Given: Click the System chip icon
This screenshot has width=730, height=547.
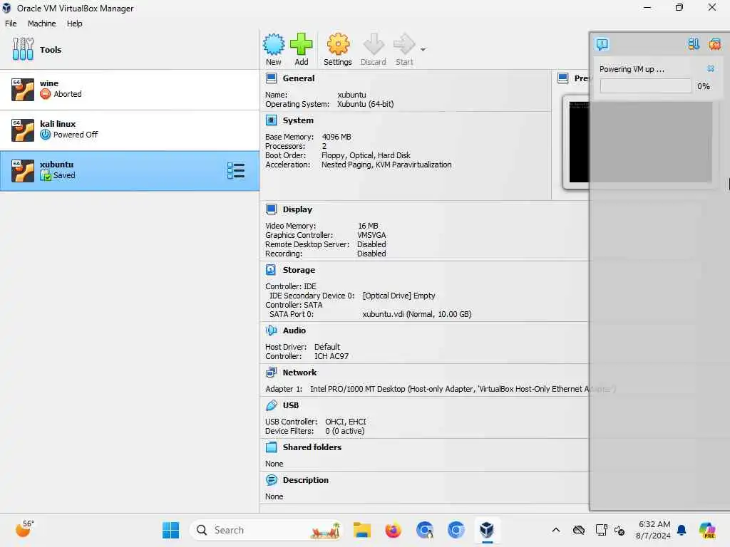Looking at the screenshot, I should pos(271,120).
